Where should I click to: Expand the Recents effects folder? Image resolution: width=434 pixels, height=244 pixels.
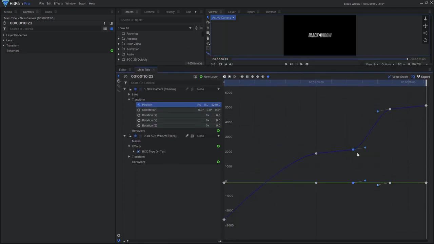click(x=119, y=39)
